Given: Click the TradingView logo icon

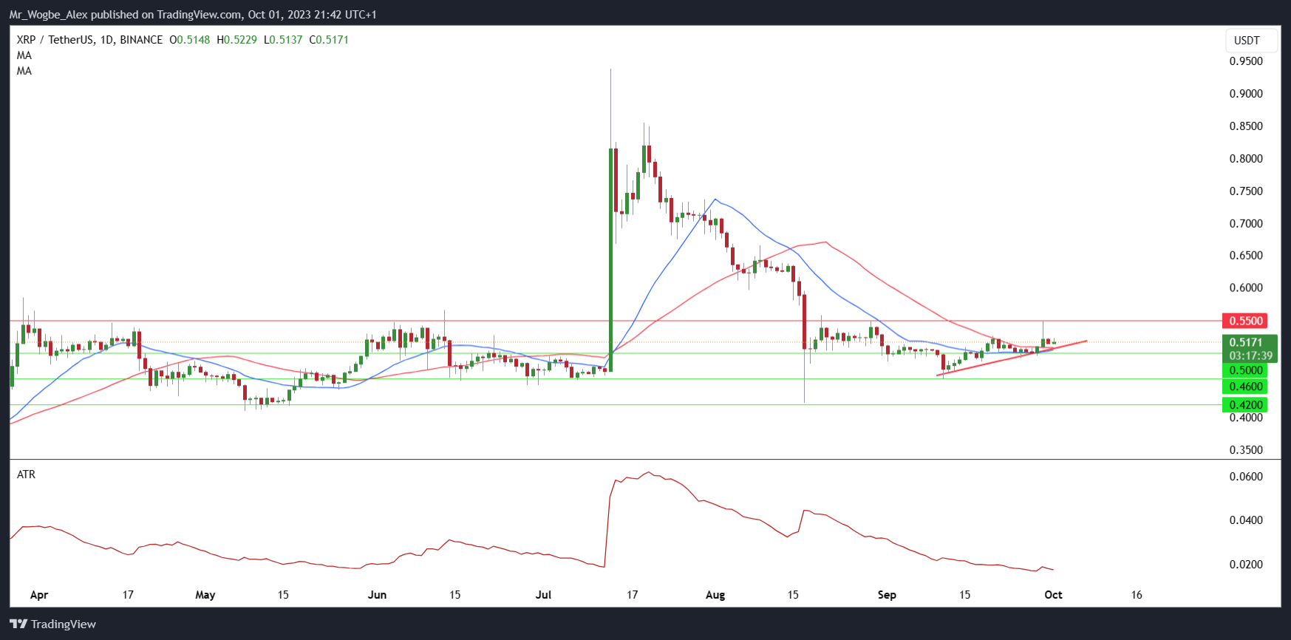Looking at the screenshot, I should pyautogui.click(x=18, y=624).
